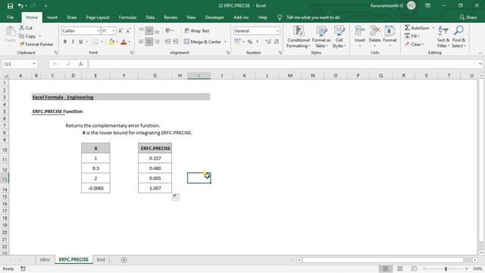
Task: Increase indent in Alignment group
Action: tap(175, 42)
